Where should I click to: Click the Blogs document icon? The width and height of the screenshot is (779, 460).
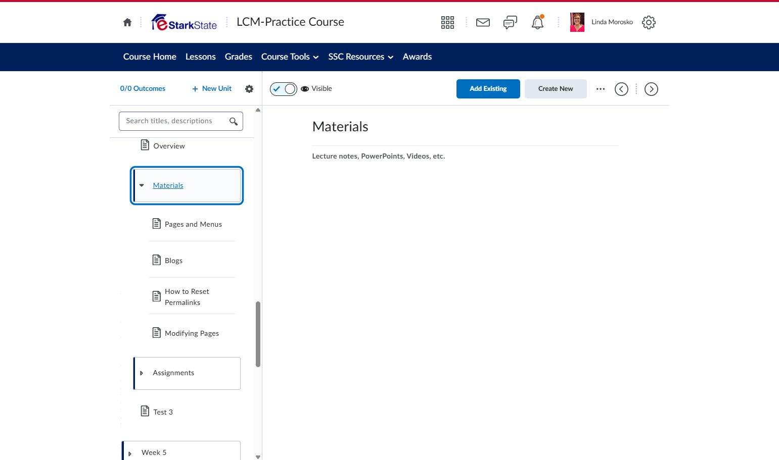[x=157, y=260]
